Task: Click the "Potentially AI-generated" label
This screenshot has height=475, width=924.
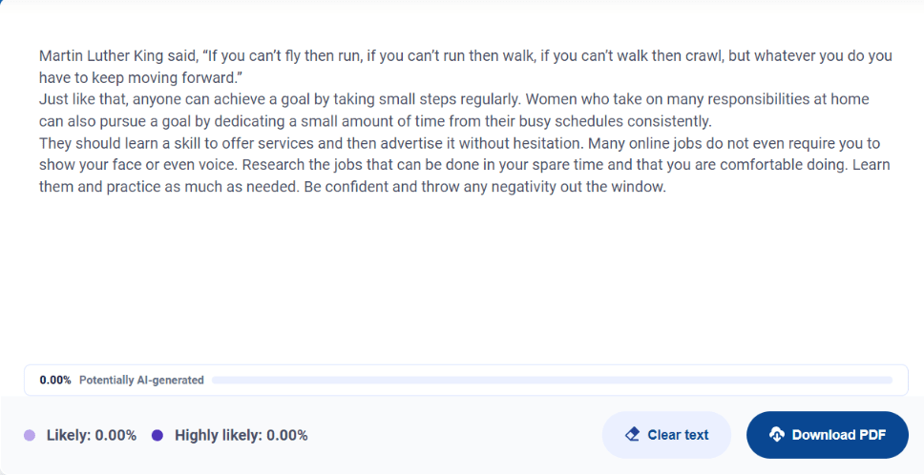Action: tap(141, 380)
